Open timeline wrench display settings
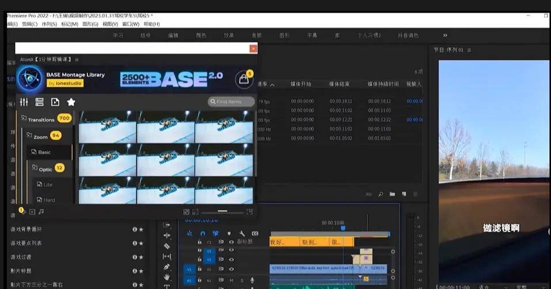551x289 pixels. pyautogui.click(x=242, y=233)
